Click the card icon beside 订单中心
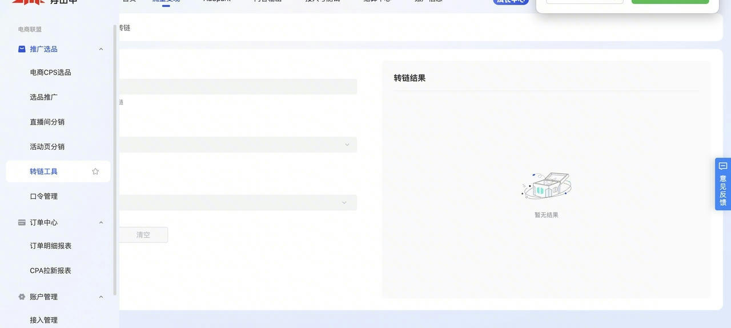Screen dimensions: 731x328 tap(22, 223)
